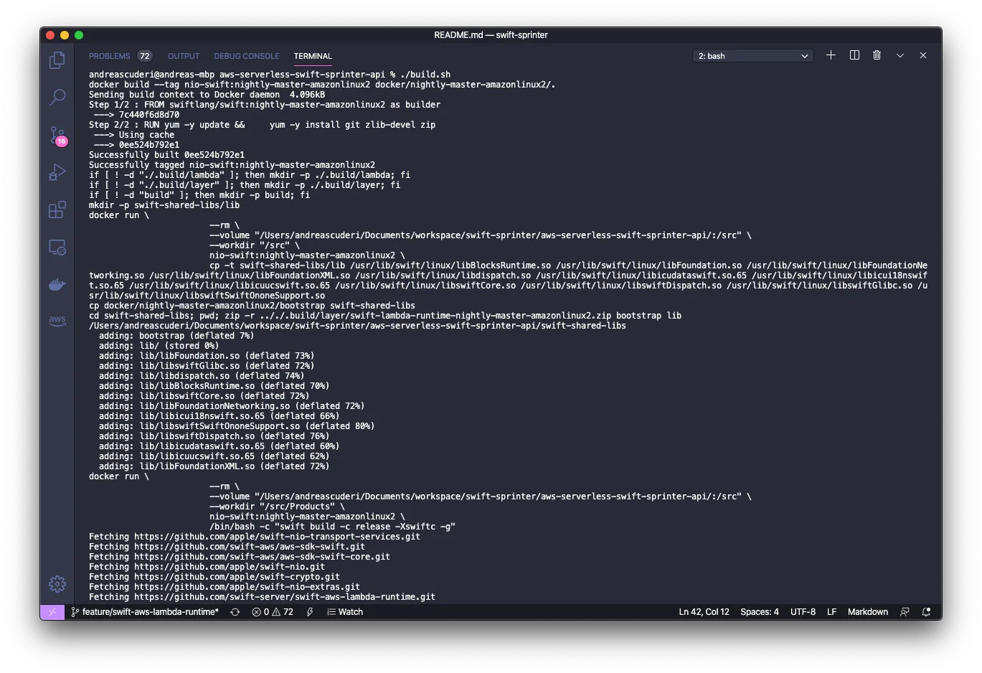Open the Run and Debug view
982x673 pixels.
click(57, 172)
